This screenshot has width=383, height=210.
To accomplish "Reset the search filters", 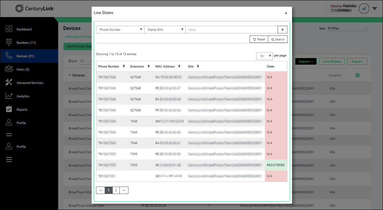I will (259, 39).
